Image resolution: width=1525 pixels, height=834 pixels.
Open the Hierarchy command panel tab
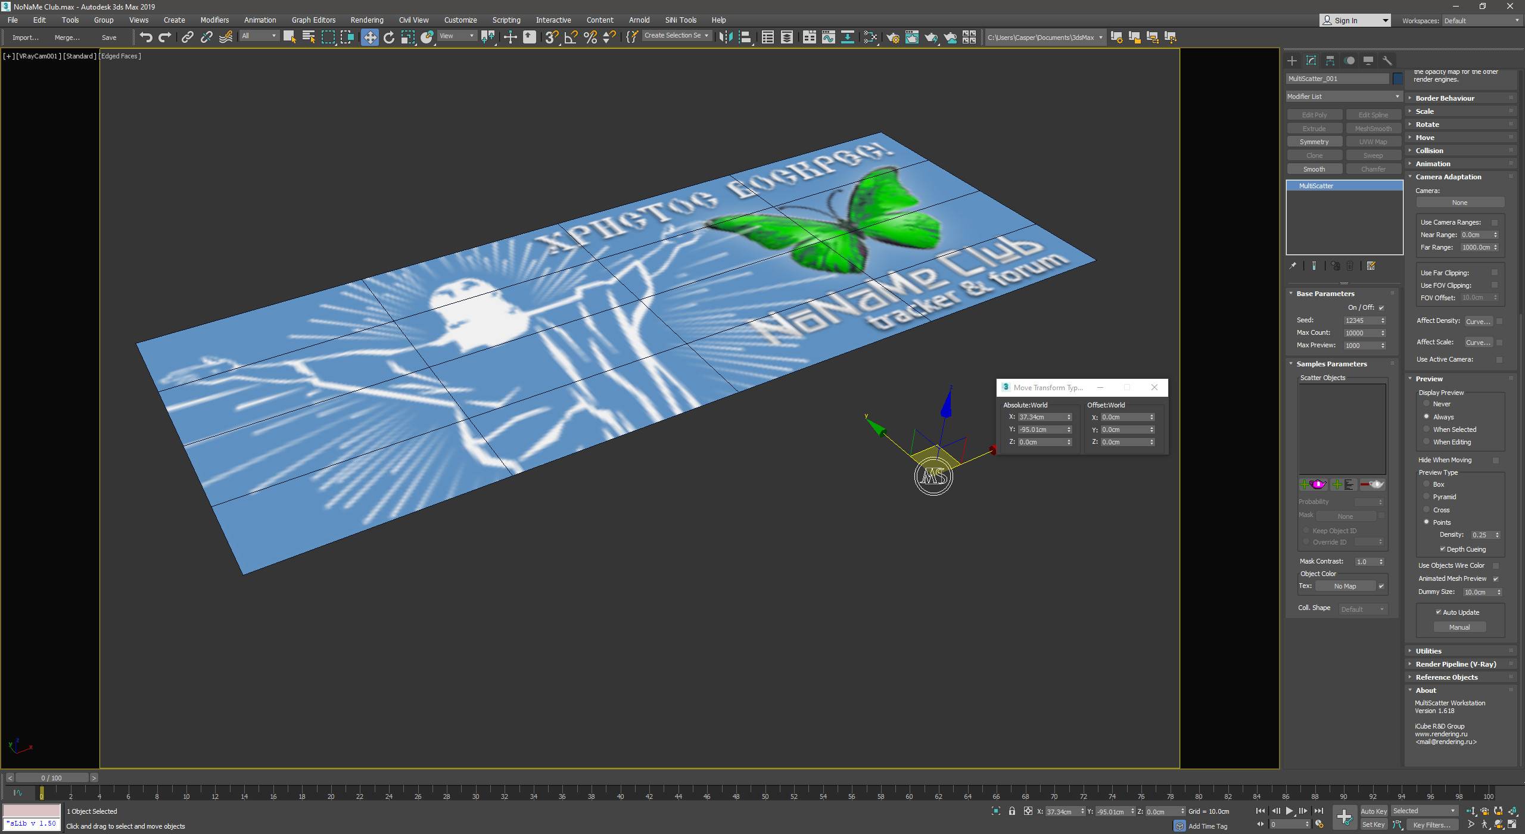tap(1330, 61)
